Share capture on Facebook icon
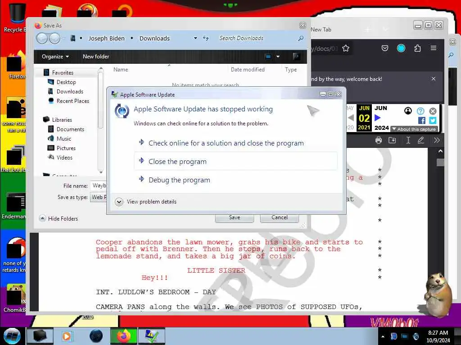 (421, 120)
